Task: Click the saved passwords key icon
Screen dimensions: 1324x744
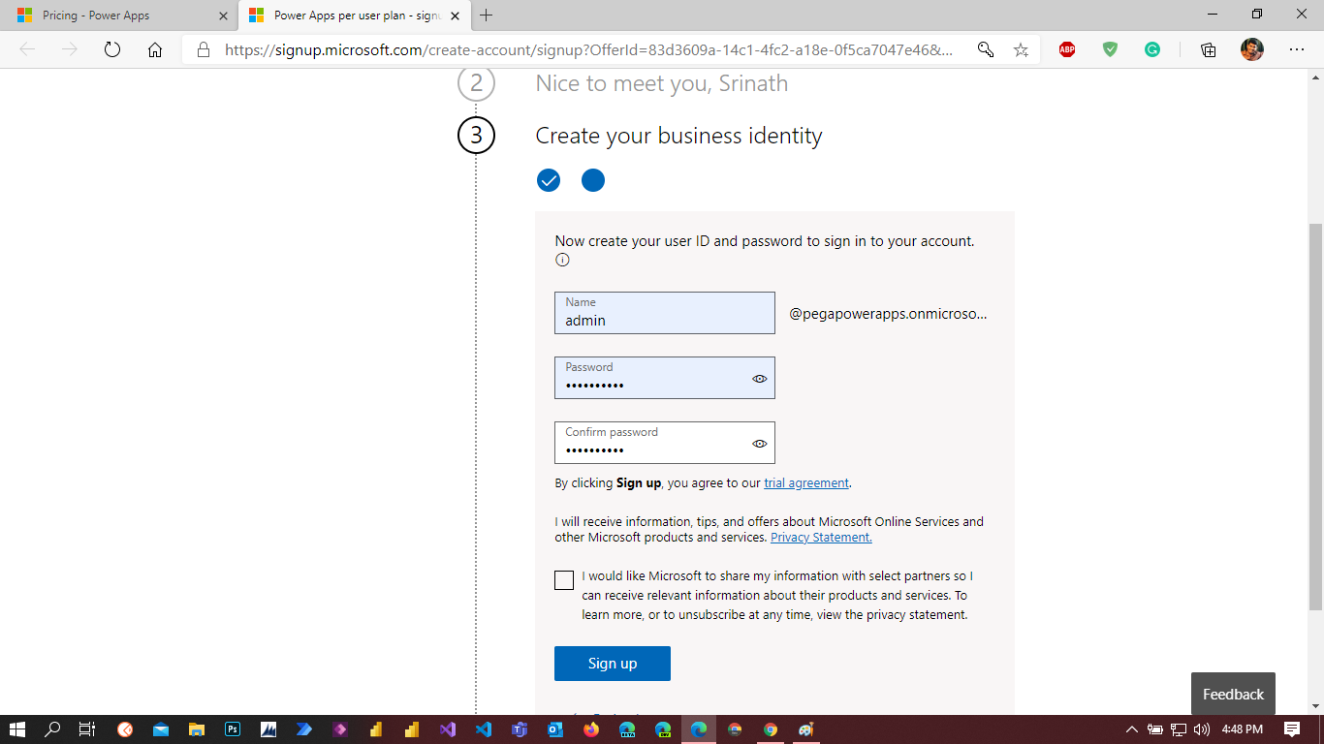Action: coord(986,49)
